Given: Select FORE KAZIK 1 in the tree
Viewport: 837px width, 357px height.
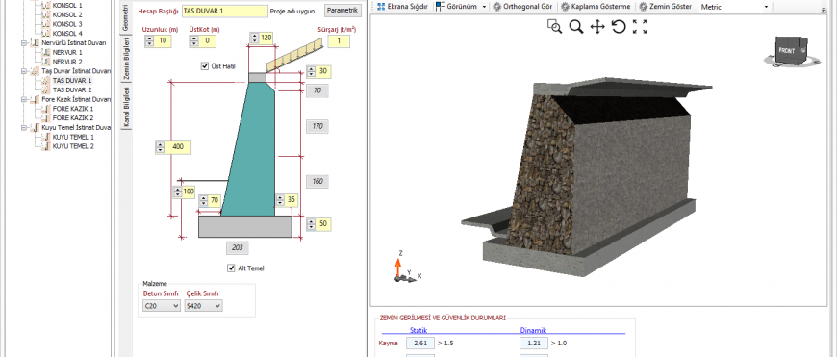Looking at the screenshot, I should click(x=73, y=109).
